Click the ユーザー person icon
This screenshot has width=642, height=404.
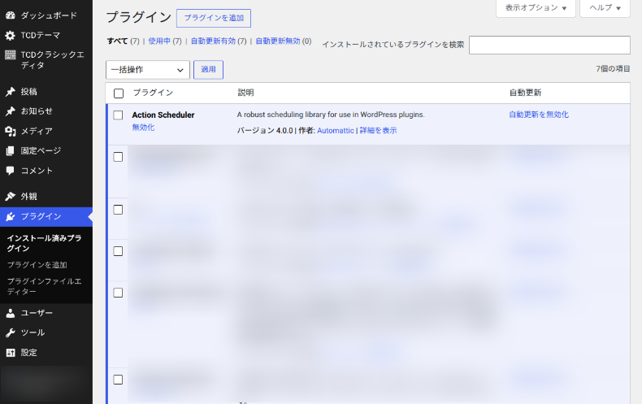click(x=11, y=313)
